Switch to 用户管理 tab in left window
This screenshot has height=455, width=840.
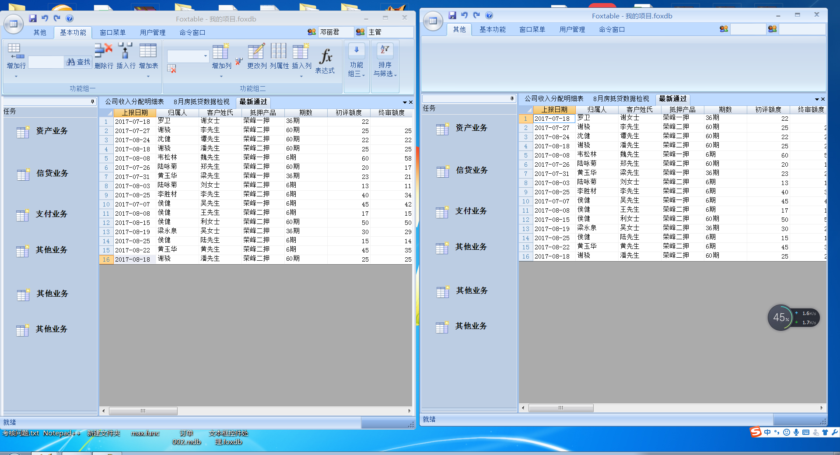[153, 32]
